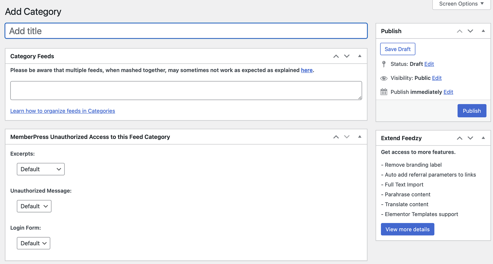Click the blue Publish button
493x264 pixels.
[472, 111]
